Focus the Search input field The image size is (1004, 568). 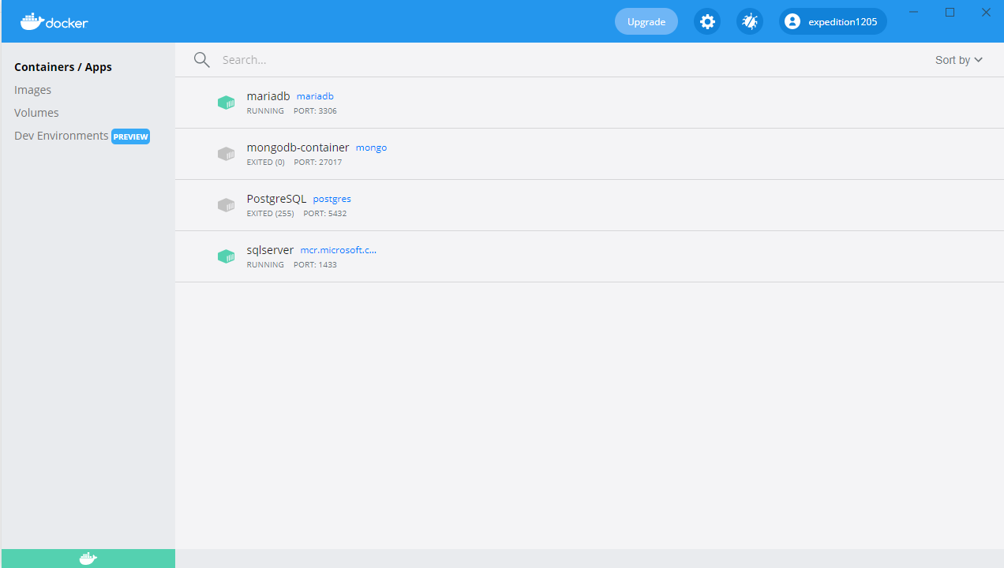(568, 60)
